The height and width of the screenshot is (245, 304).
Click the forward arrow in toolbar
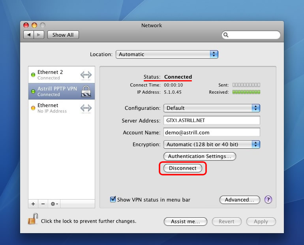tap(39, 35)
